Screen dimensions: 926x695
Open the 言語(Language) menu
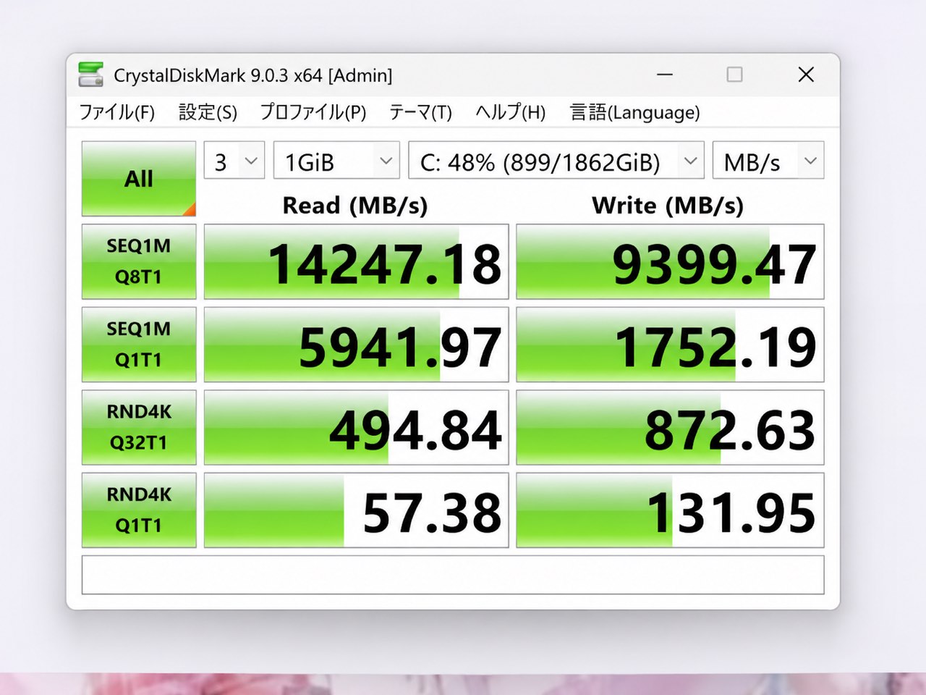pyautogui.click(x=634, y=112)
